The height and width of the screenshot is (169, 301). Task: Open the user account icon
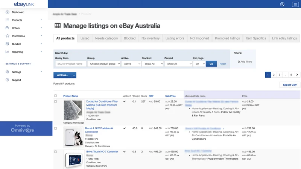point(282,4)
